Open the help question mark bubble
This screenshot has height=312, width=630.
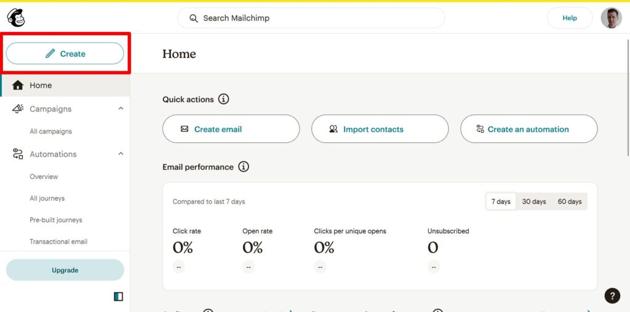612,296
